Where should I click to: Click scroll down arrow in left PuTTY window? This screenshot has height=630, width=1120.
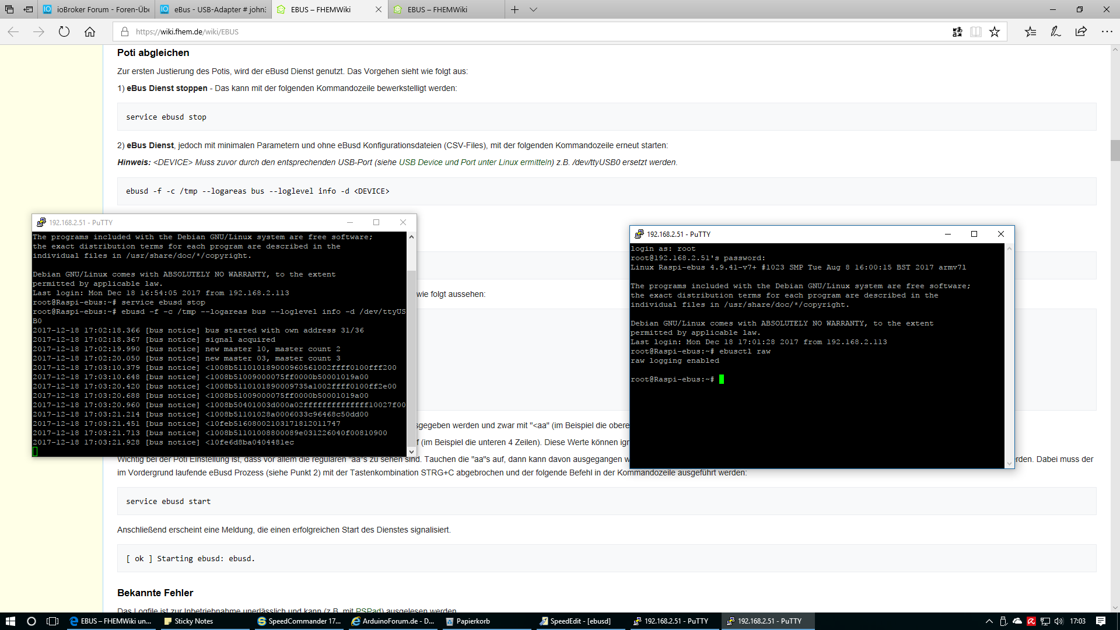[x=411, y=452]
